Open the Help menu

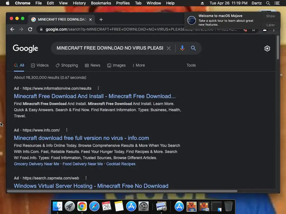(170, 3)
